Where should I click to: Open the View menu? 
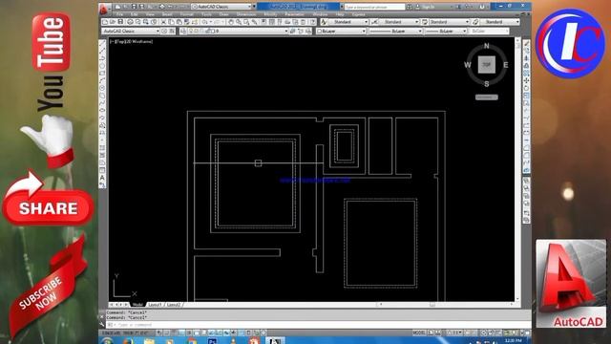pos(150,14)
